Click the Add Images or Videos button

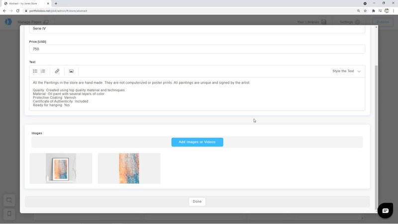197,142
